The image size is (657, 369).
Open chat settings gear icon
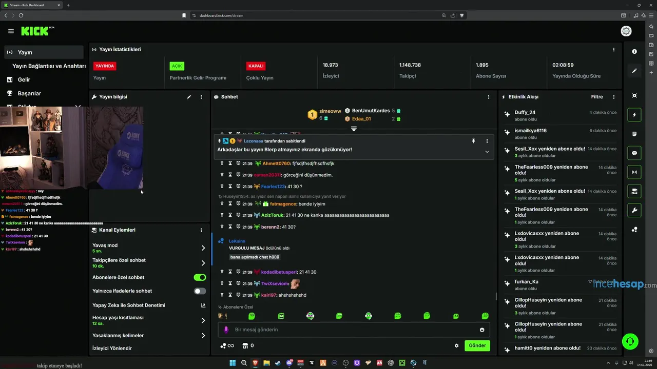tap(457, 345)
